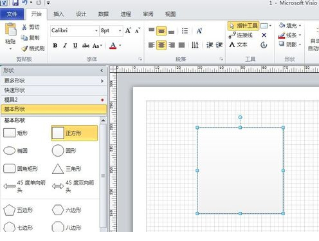Open the Paragraph dialog launcher
The height and width of the screenshot is (241, 319).
point(221,59)
